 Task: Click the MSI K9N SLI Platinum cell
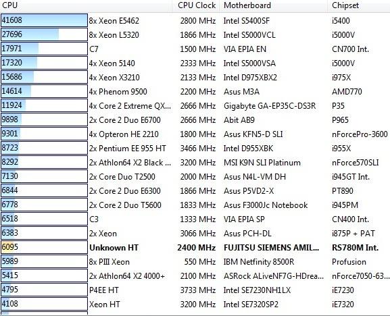262,163
